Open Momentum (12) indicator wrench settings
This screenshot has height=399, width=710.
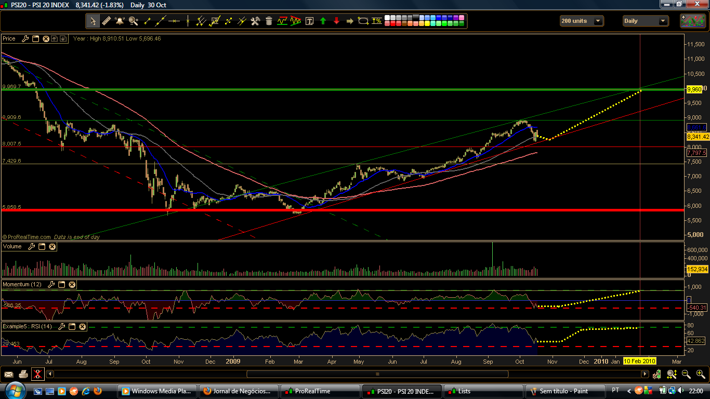(51, 284)
